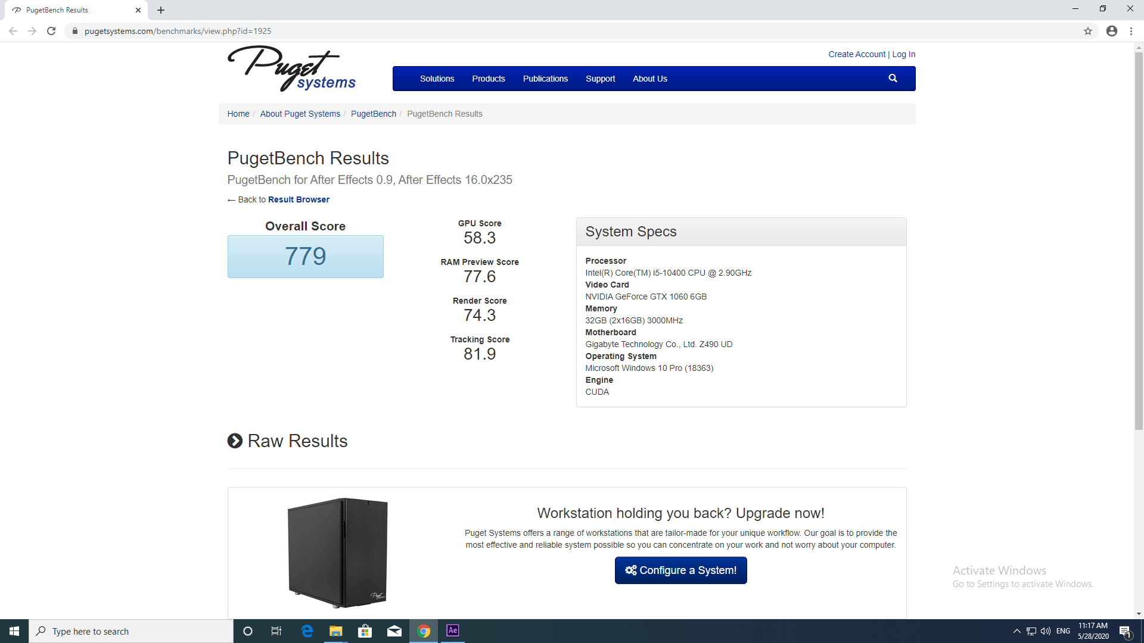This screenshot has width=1144, height=643.
Task: Click the site search magnifier icon
Action: (893, 78)
